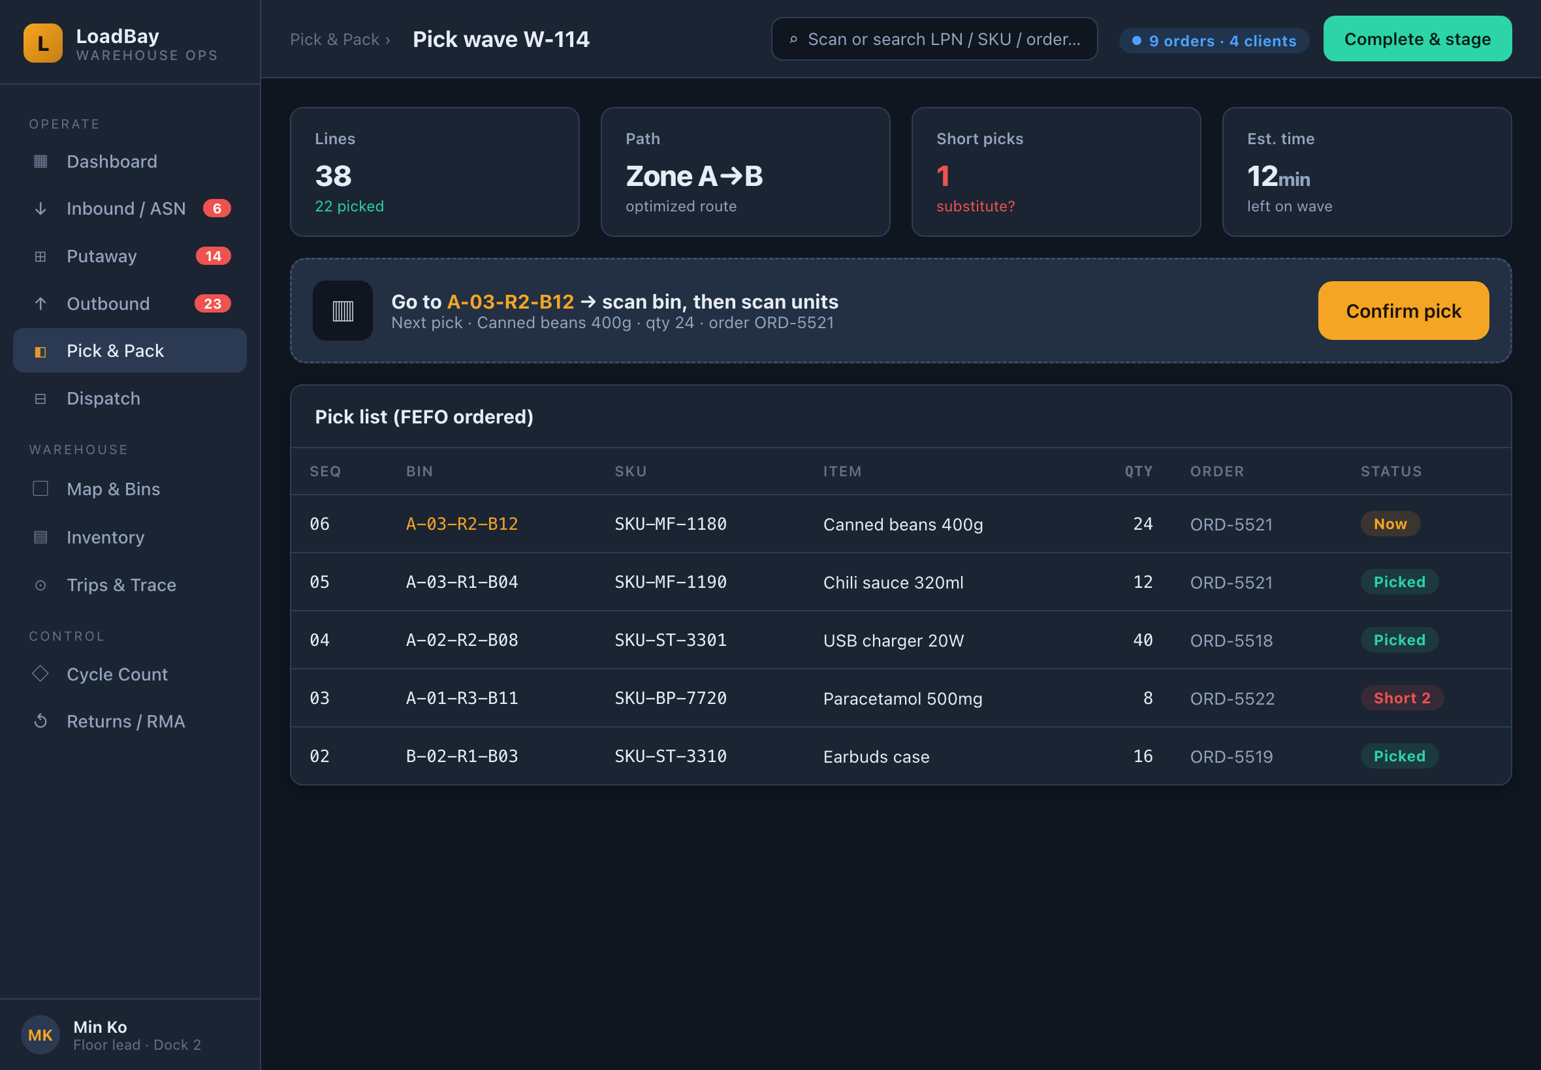Click Picked status for Chili sauce row
Screen dimensions: 1541x1070
coord(1399,582)
